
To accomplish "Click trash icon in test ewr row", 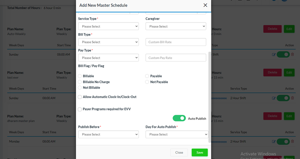I will pos(292,98).
